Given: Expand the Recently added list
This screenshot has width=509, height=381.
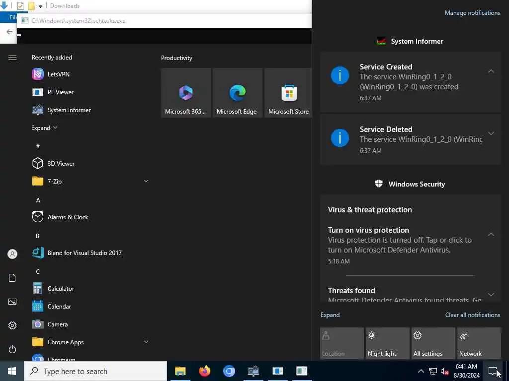Looking at the screenshot, I should (x=44, y=128).
